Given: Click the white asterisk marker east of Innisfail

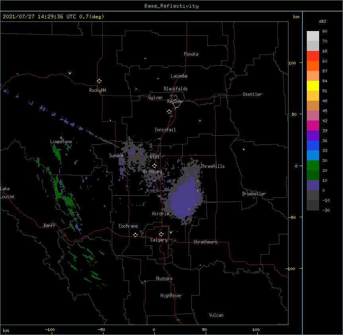Looking at the screenshot, I should tap(200, 121).
